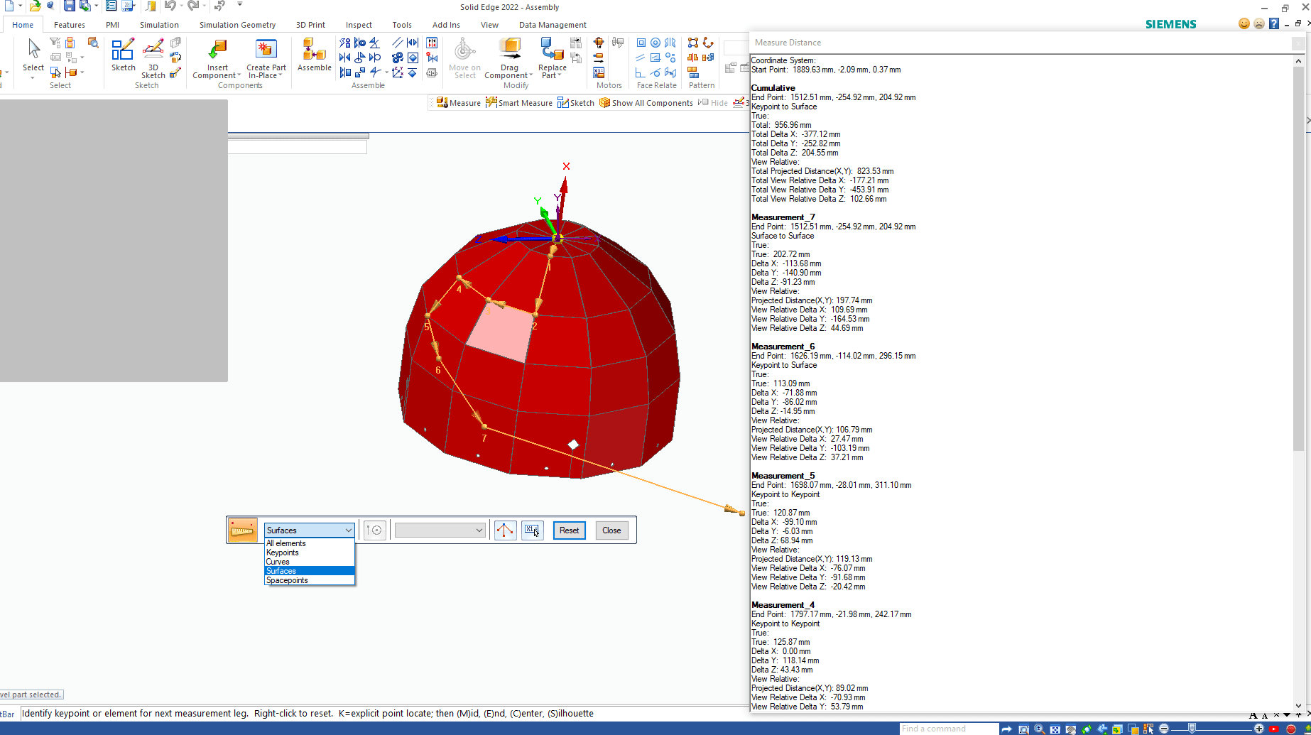
Task: Launch the Assemble command
Action: [315, 55]
